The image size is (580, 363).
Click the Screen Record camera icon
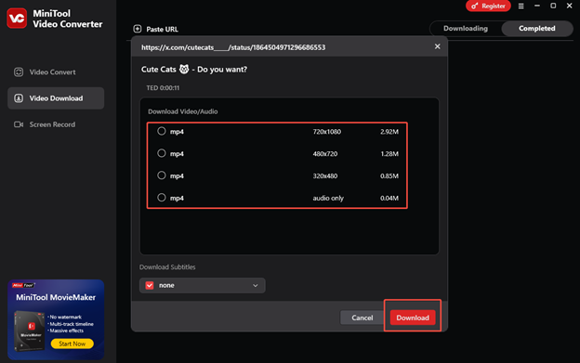pyautogui.click(x=19, y=124)
